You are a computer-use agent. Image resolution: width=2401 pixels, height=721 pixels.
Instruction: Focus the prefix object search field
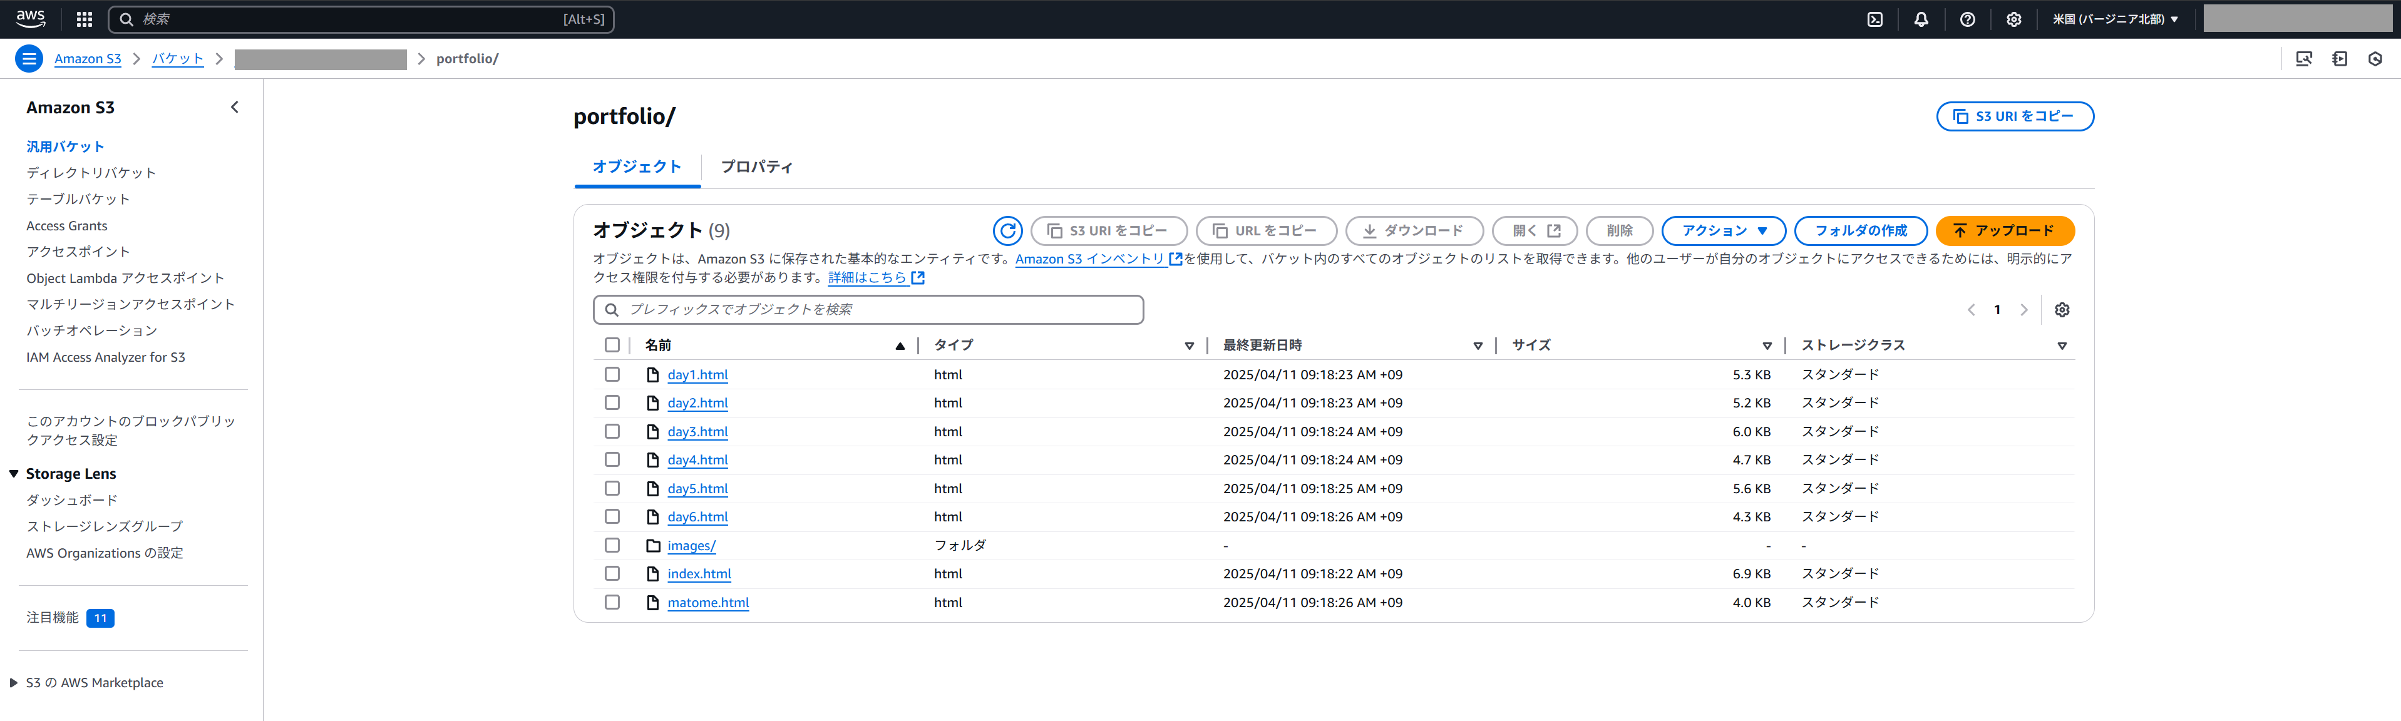868,309
